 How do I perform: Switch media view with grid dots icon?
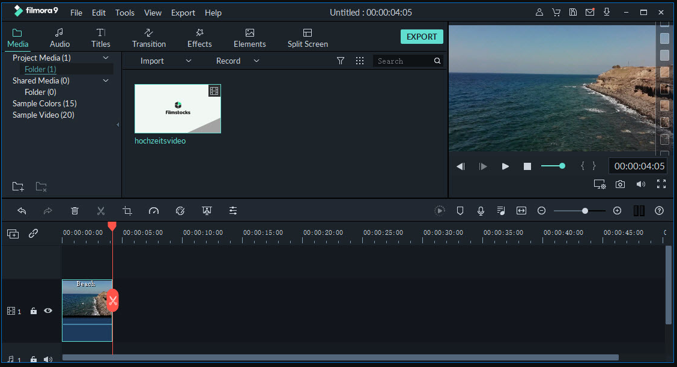click(x=360, y=61)
